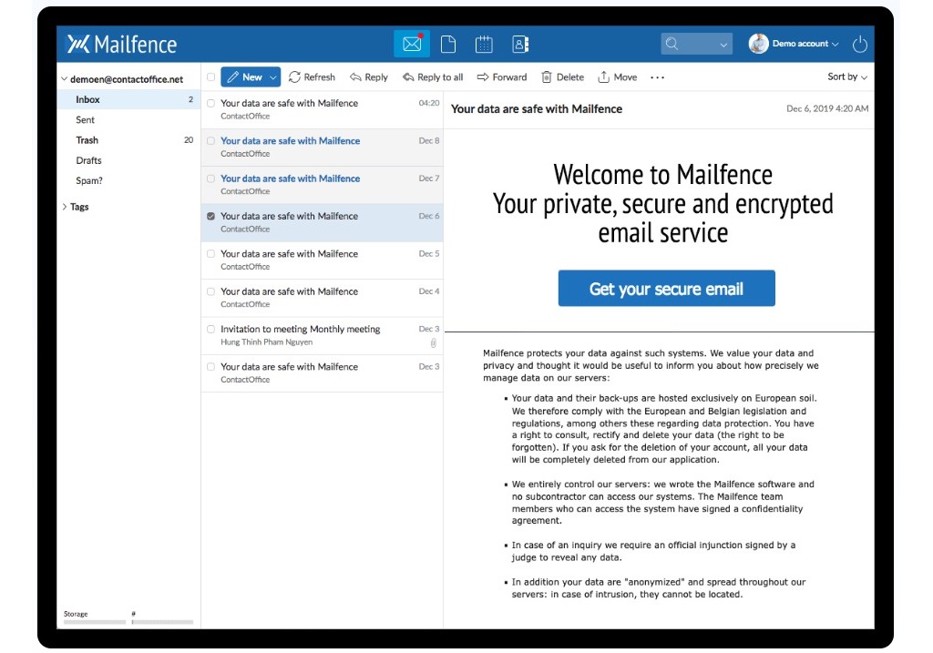The height and width of the screenshot is (653, 933).
Task: Click the Reply toolbar button
Action: (x=369, y=77)
